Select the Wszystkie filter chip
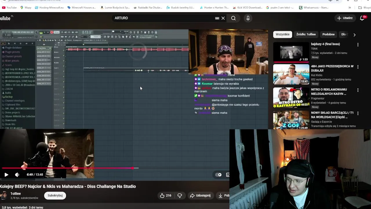371x209 pixels. [283, 34]
